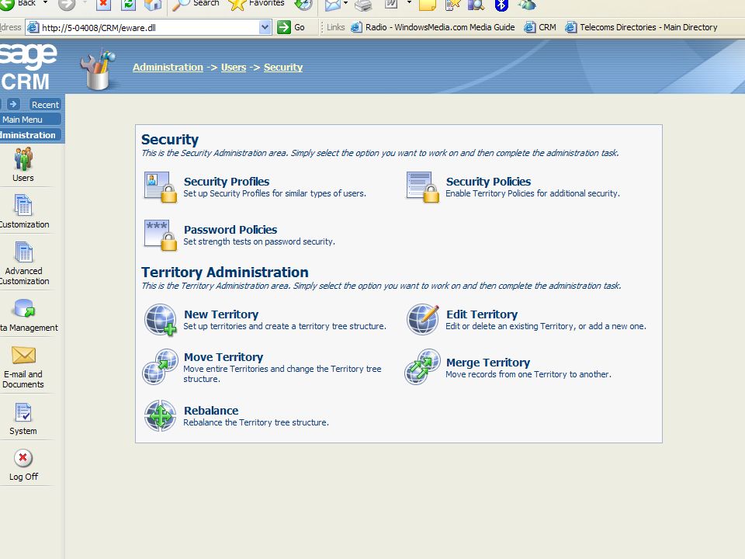Click the Administration tab in sidebar
The width and height of the screenshot is (745, 559).
pyautogui.click(x=30, y=135)
